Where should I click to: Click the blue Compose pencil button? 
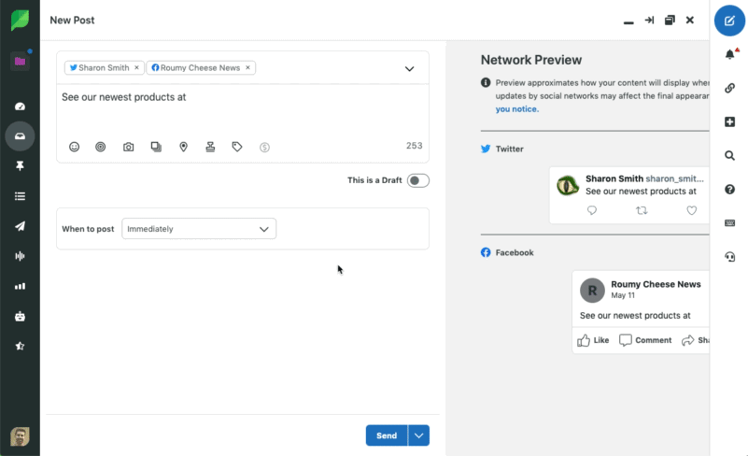[x=730, y=20]
